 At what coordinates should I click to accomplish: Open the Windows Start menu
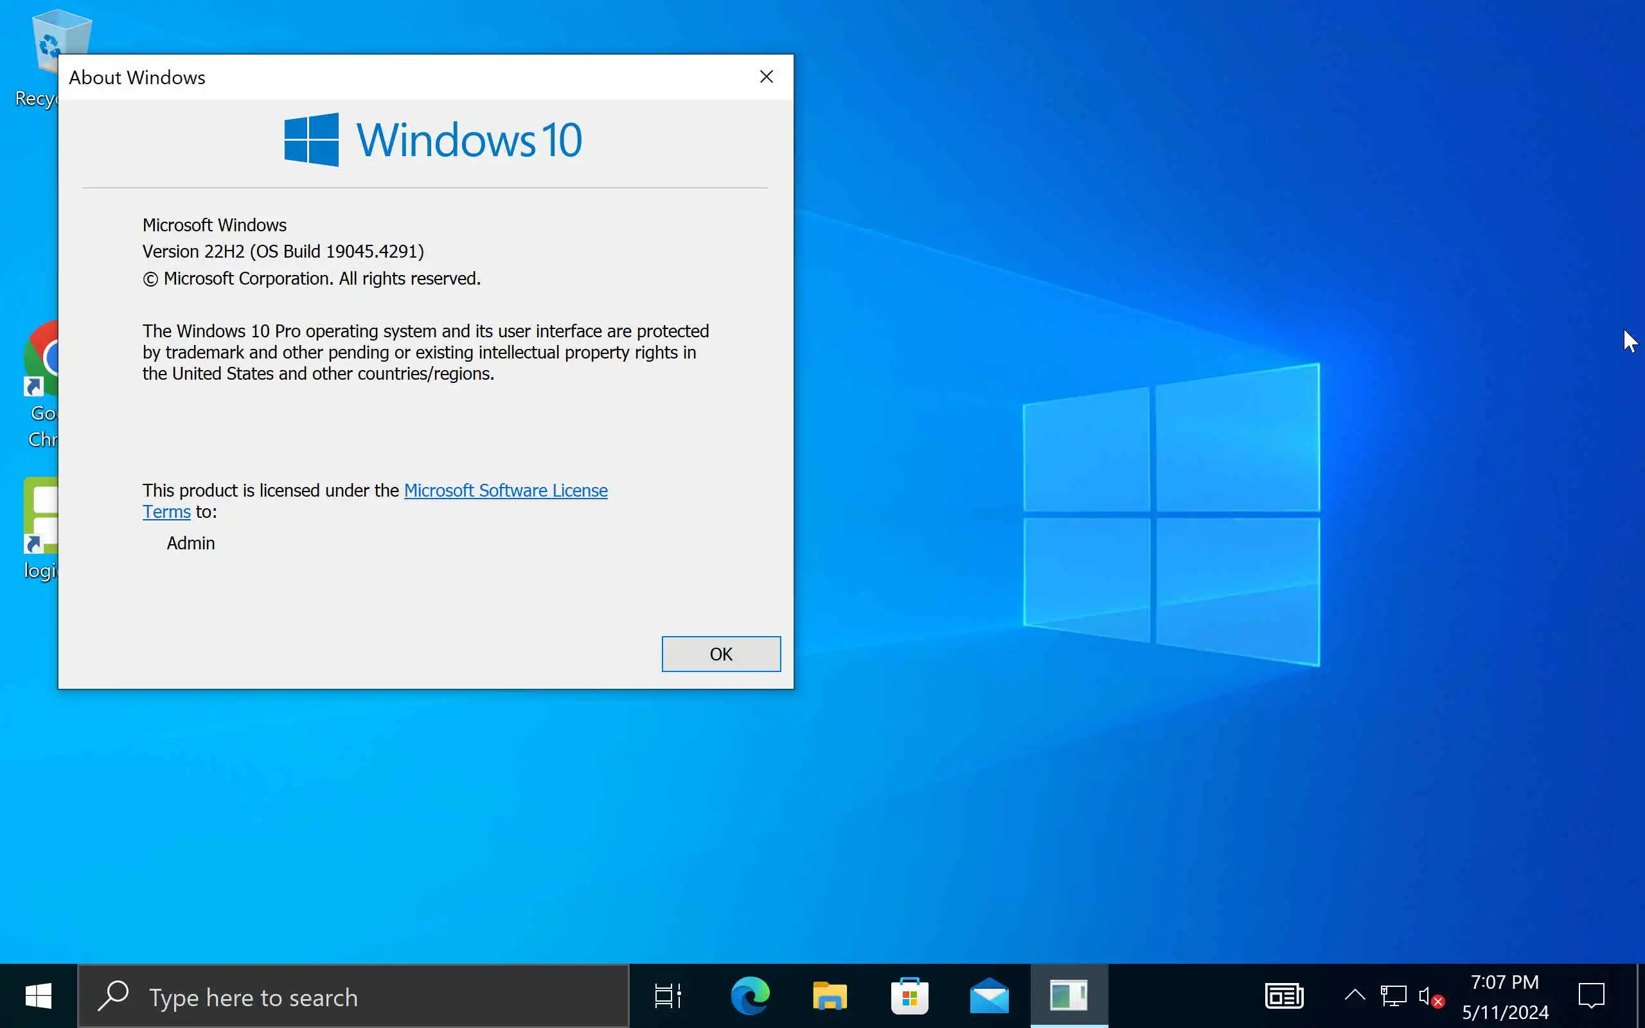[x=38, y=996]
